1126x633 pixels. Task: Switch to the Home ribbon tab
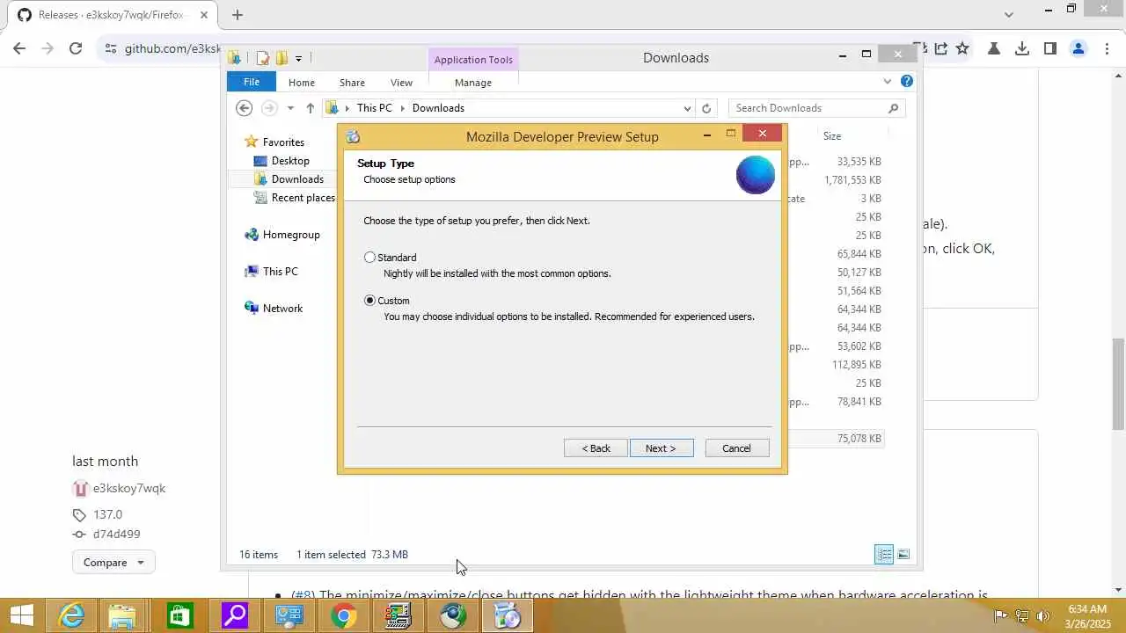coord(302,83)
